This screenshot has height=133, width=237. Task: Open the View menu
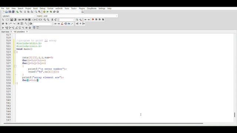tap(13, 8)
